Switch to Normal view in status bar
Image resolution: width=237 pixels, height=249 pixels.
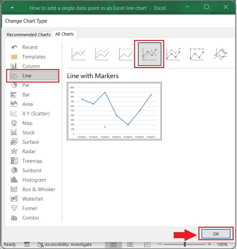pyautogui.click(x=113, y=244)
